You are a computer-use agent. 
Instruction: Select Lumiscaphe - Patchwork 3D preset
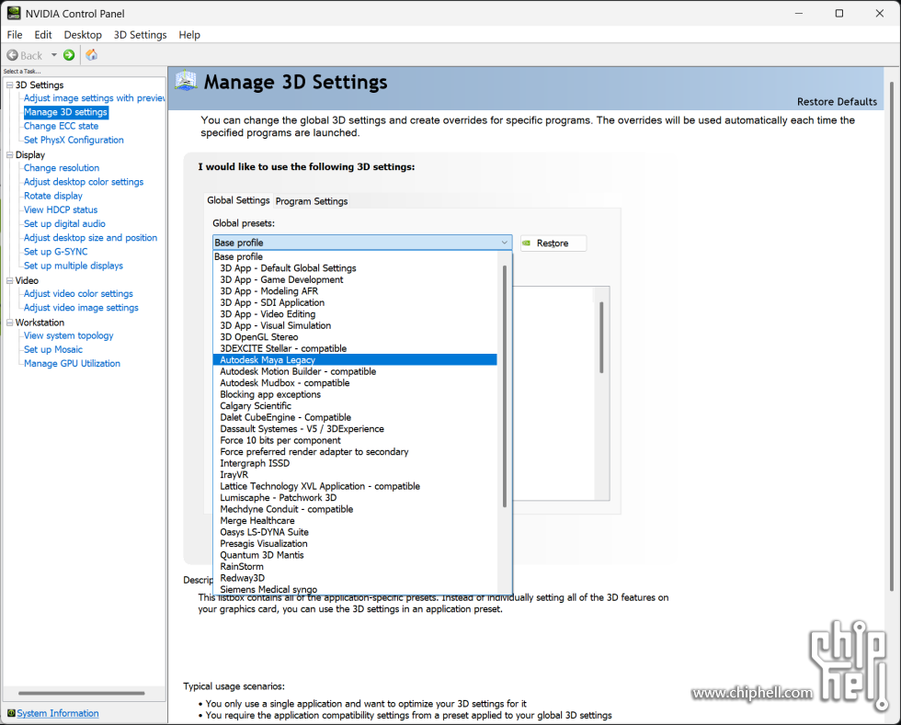tap(355, 498)
